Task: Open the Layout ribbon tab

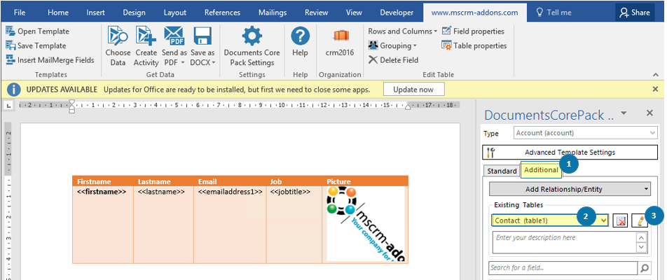Action: pyautogui.click(x=175, y=13)
